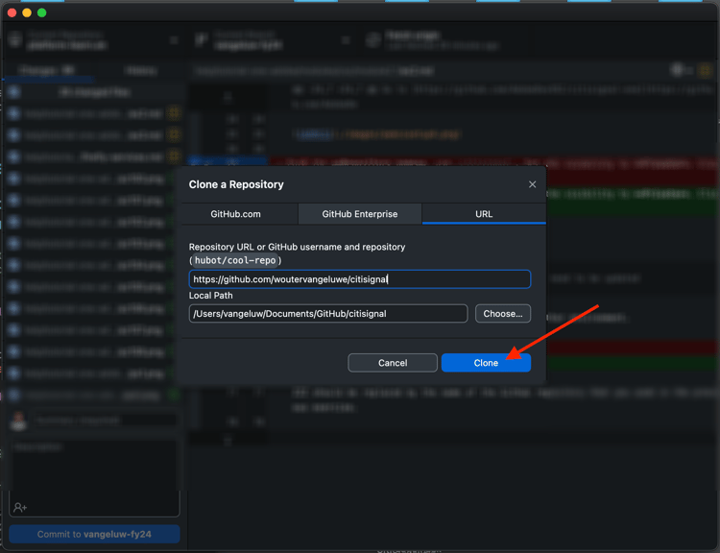Click the Repository URL or GitHub username label
720x553 pixels.
[297, 247]
